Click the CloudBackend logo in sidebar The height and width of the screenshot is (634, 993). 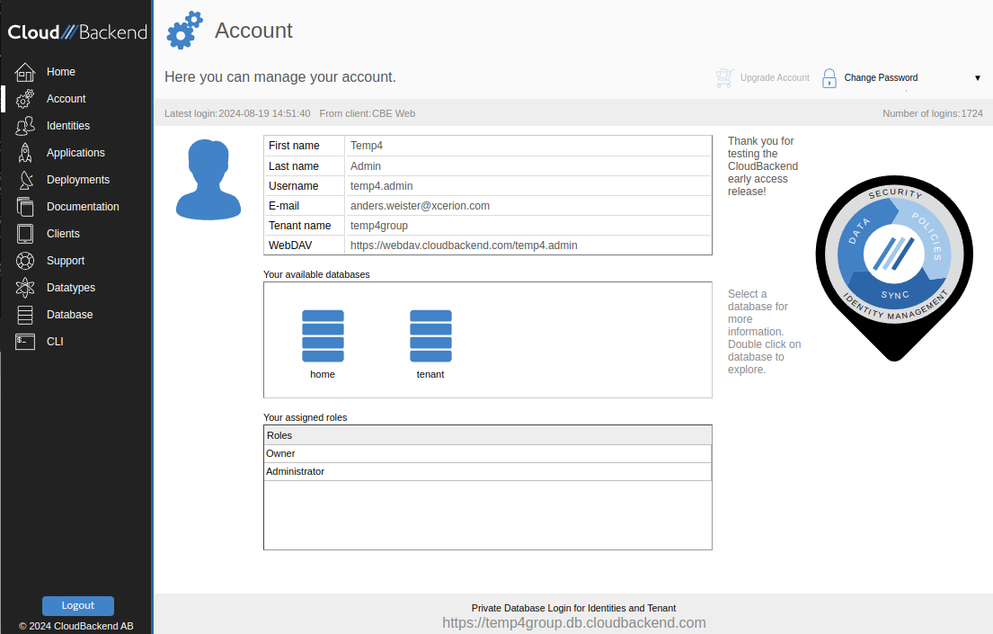(x=77, y=32)
